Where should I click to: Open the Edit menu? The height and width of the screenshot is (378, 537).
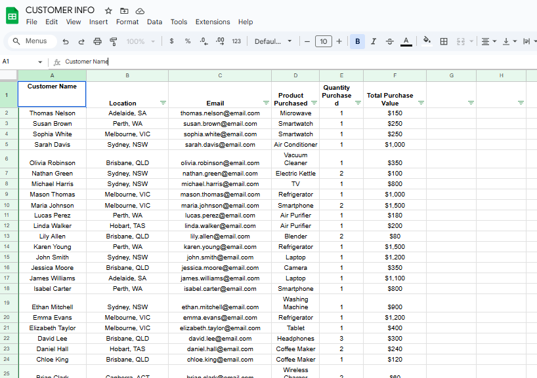point(51,22)
